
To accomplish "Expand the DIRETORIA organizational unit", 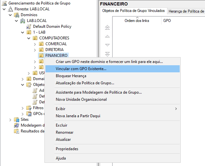I will pos(35,50).
